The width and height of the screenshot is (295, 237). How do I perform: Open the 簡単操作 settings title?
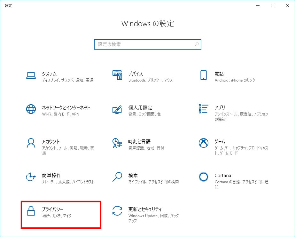point(51,175)
